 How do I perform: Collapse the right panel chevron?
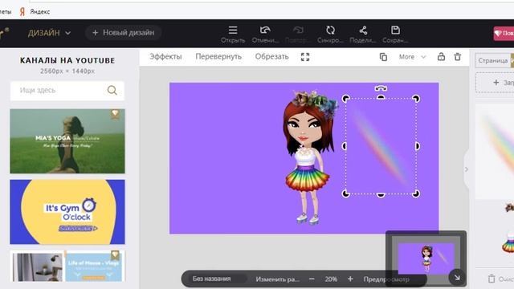coord(467,169)
